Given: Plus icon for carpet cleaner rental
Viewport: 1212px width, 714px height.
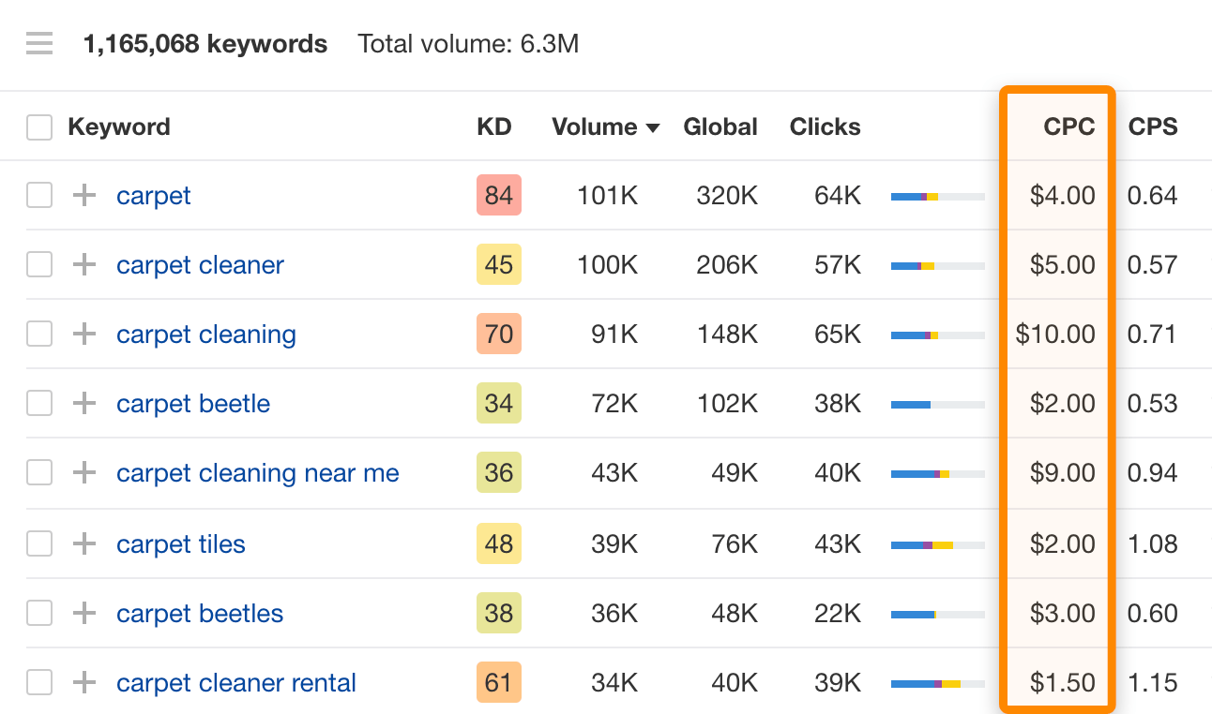Looking at the screenshot, I should coord(84,683).
